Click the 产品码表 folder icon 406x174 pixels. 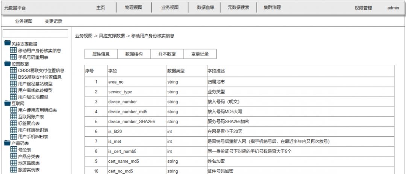(8, 143)
